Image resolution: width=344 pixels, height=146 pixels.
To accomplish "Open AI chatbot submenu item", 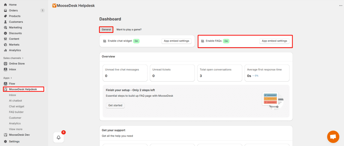I will (15, 101).
